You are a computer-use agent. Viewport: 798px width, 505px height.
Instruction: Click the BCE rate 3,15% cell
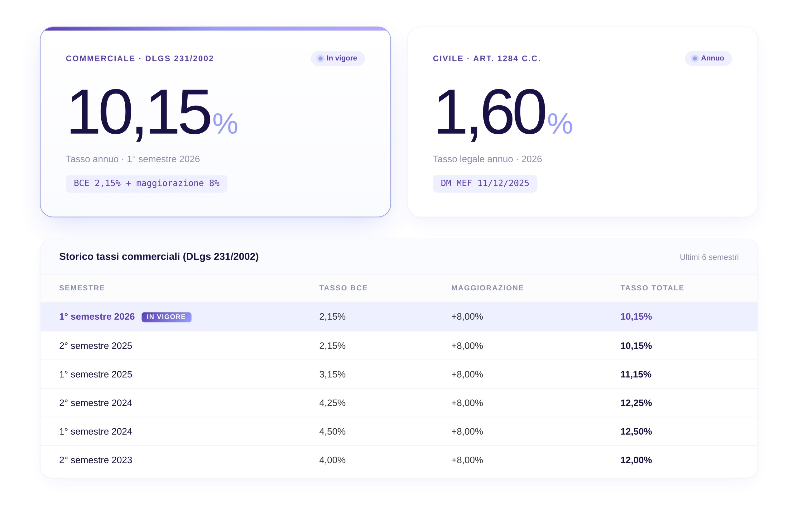click(x=332, y=374)
